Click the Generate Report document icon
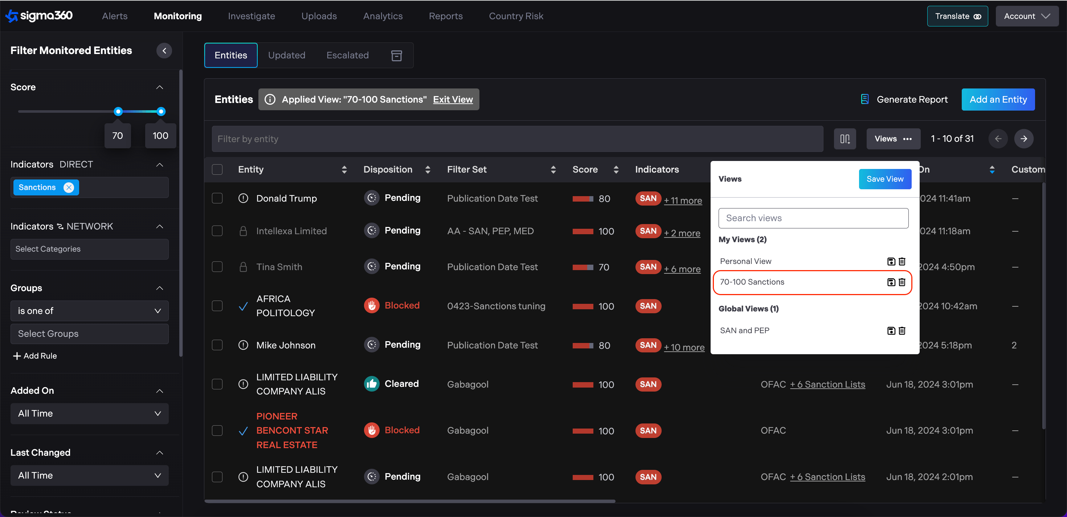The width and height of the screenshot is (1067, 517). [x=864, y=99]
